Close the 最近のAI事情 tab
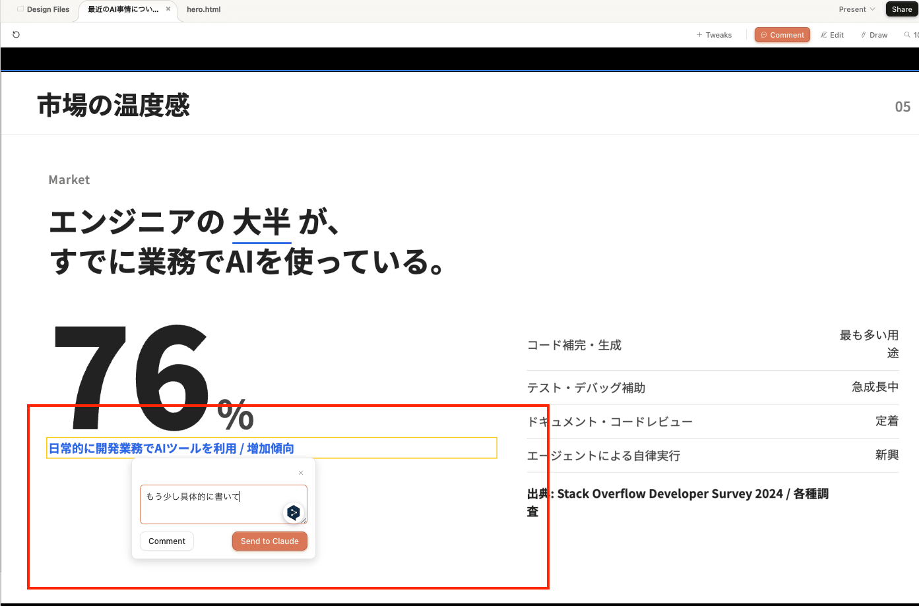Screen dimensions: 919x606 [x=168, y=10]
